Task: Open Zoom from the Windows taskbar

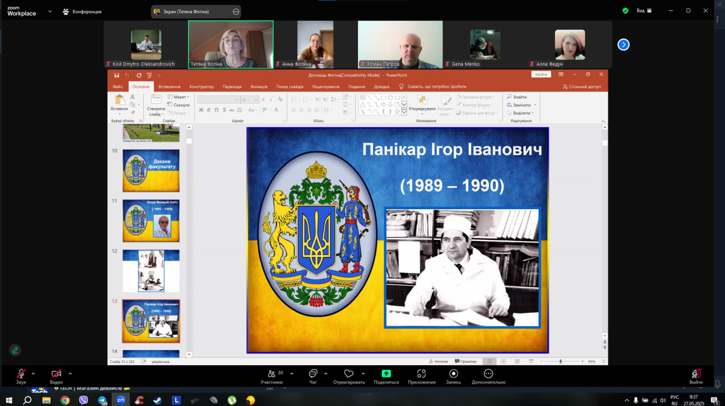Action: pyautogui.click(x=121, y=400)
